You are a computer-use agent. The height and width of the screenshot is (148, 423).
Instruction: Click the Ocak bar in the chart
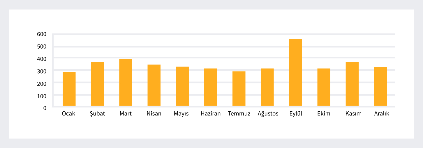coord(69,89)
